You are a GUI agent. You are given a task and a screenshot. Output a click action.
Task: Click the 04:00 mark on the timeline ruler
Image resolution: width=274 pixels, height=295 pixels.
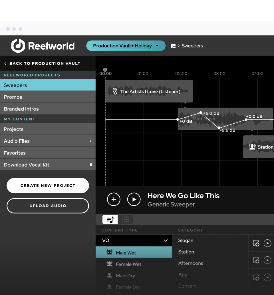click(257, 74)
